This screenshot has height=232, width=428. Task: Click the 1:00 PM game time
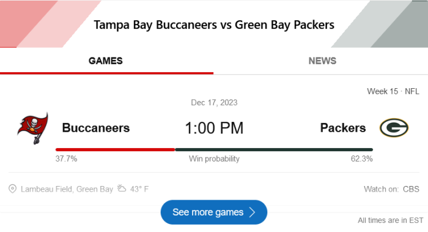pos(214,128)
